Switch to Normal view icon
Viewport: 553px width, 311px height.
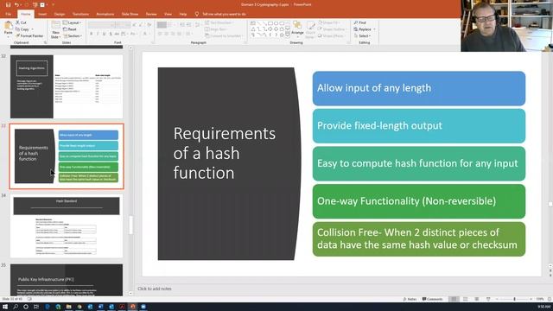pos(454,299)
